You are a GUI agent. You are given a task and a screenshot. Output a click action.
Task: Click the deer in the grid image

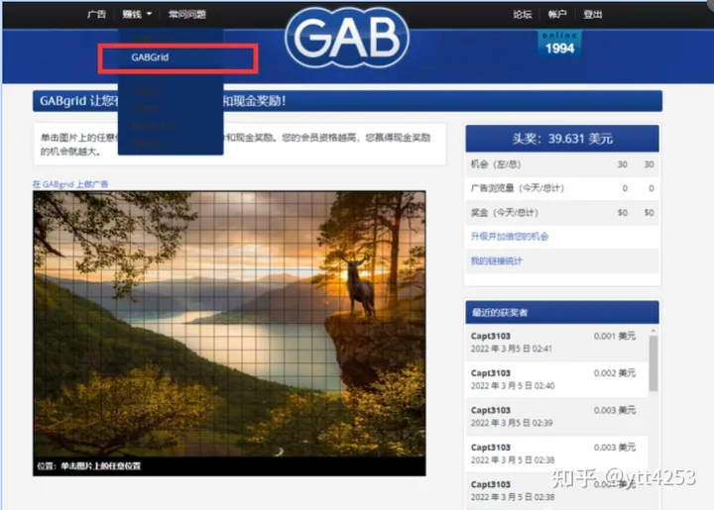coord(360,285)
